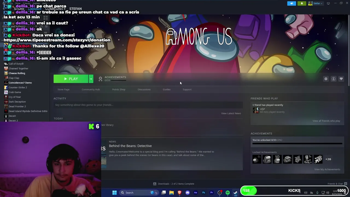Open game settings gear for Among Us
Screen dimensions: 350x197
coord(326,79)
